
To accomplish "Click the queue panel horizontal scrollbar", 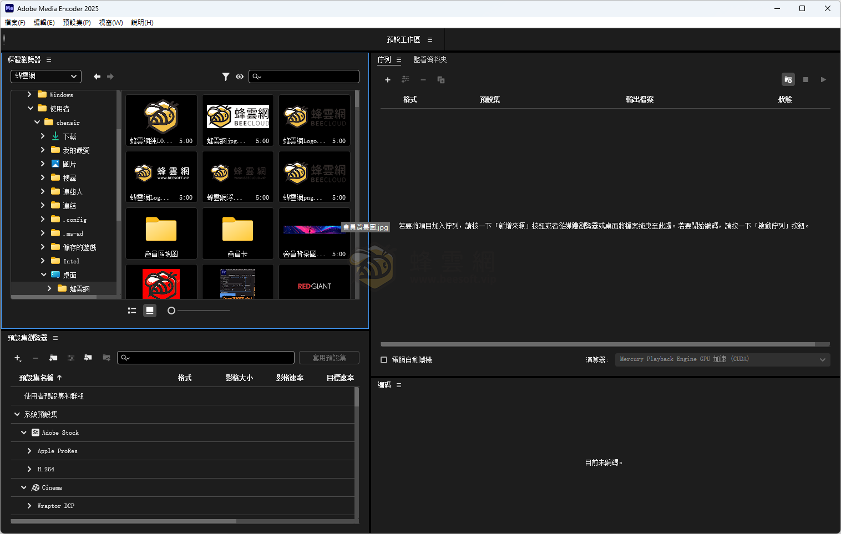I will pos(597,344).
